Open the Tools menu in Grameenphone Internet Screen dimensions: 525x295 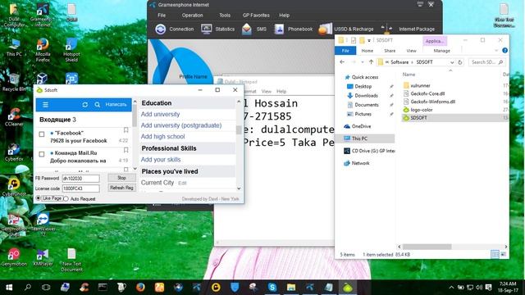pyautogui.click(x=225, y=16)
